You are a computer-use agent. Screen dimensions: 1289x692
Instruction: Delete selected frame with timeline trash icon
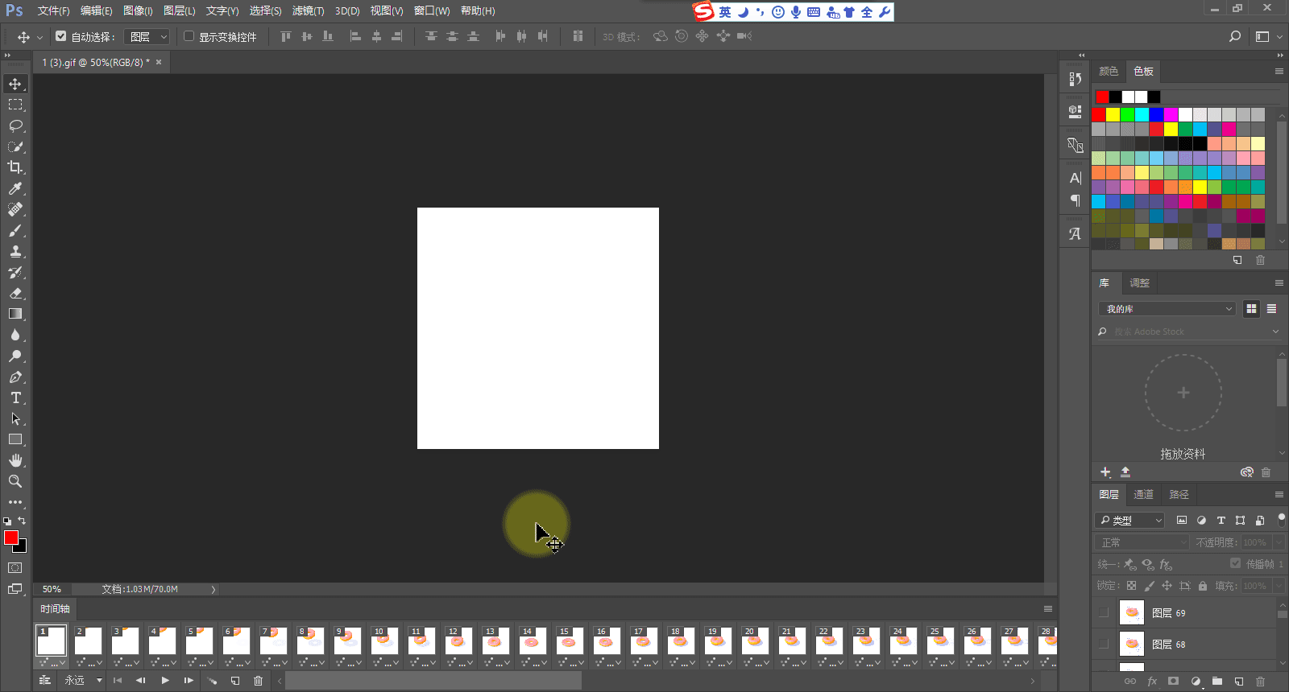[258, 681]
